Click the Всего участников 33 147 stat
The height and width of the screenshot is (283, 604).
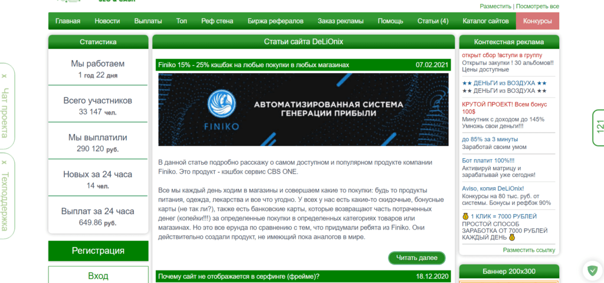point(98,105)
